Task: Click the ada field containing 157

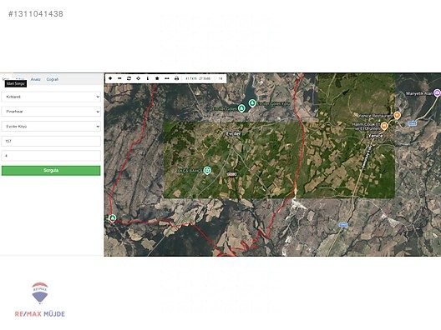Action: pos(51,141)
